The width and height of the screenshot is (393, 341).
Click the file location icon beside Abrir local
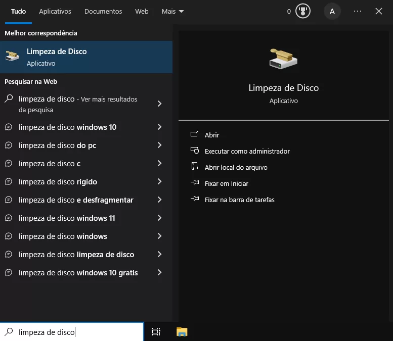[195, 167]
